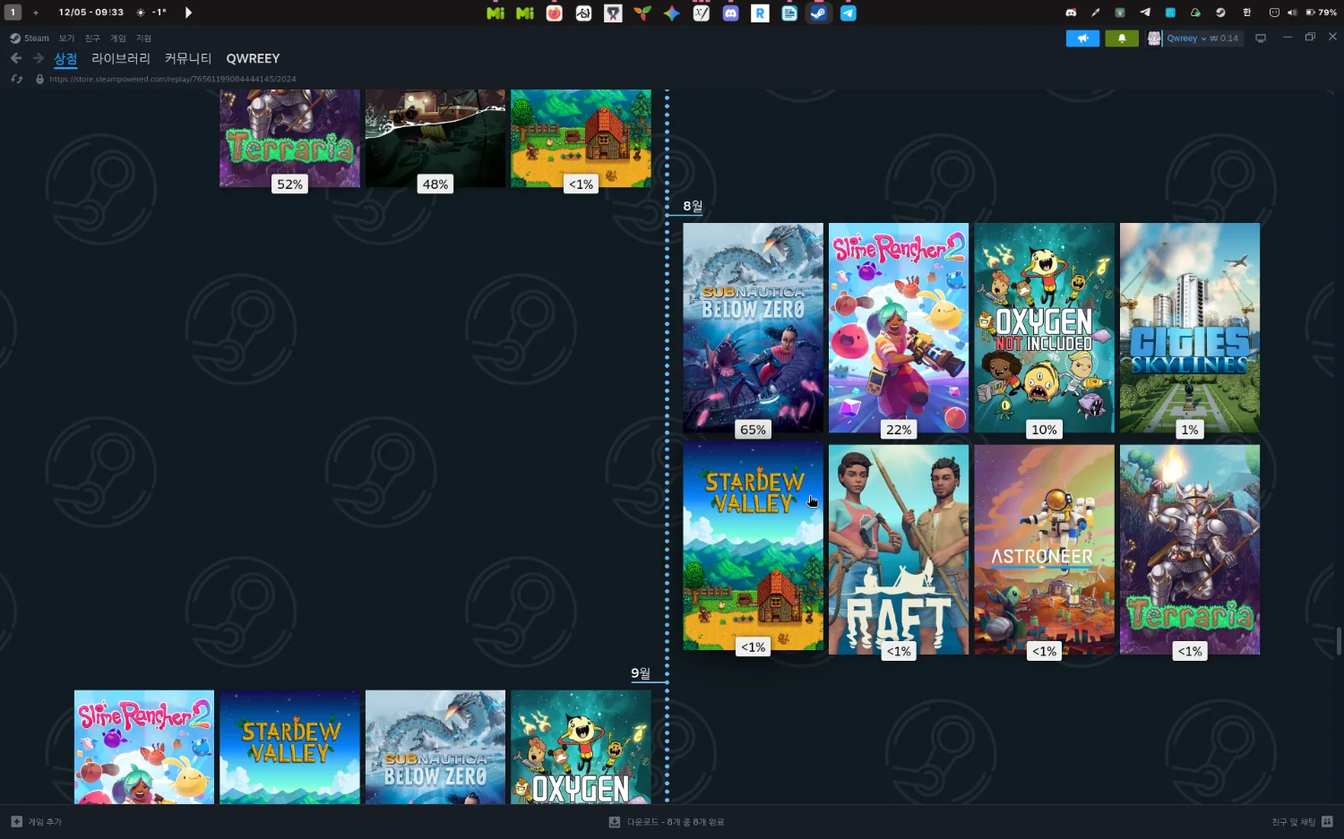This screenshot has width=1344, height=839.
Task: Open the 보기 menu
Action: [66, 39]
